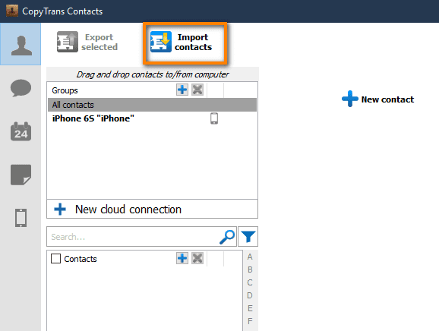Jump to letter B in index
The width and height of the screenshot is (439, 331).
[x=250, y=270]
